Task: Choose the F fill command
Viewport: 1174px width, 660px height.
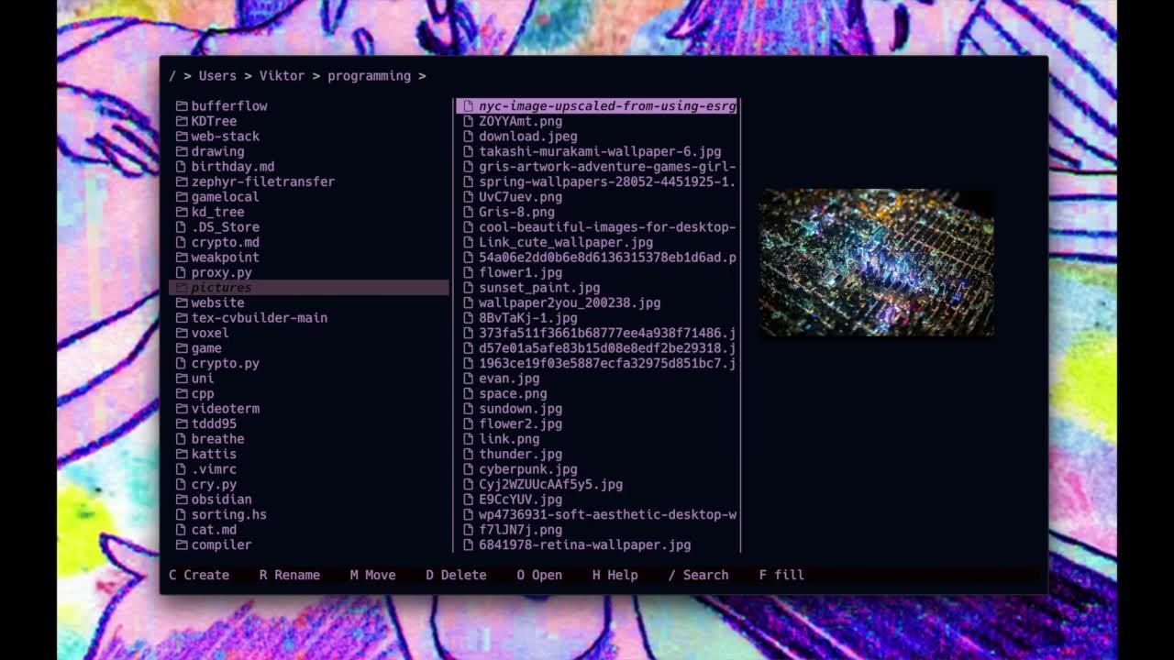Action: click(x=781, y=575)
